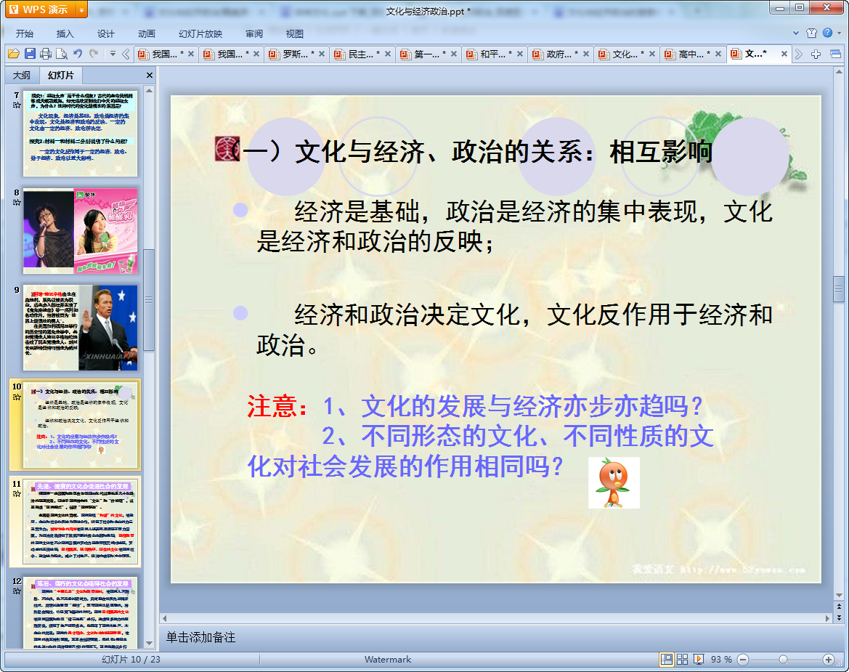
Task: Print using the printer icon
Action: pos(46,54)
